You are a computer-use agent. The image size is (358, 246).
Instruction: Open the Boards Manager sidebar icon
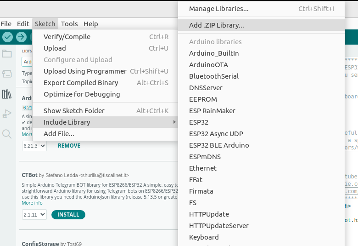pyautogui.click(x=7, y=74)
